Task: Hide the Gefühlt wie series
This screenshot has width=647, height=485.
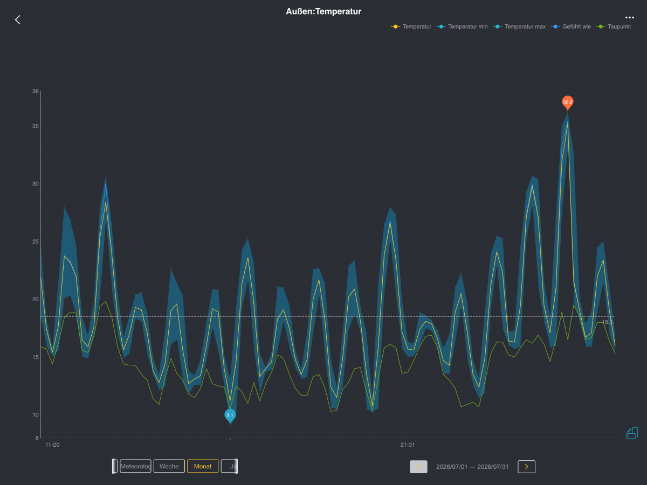Action: tap(571, 26)
